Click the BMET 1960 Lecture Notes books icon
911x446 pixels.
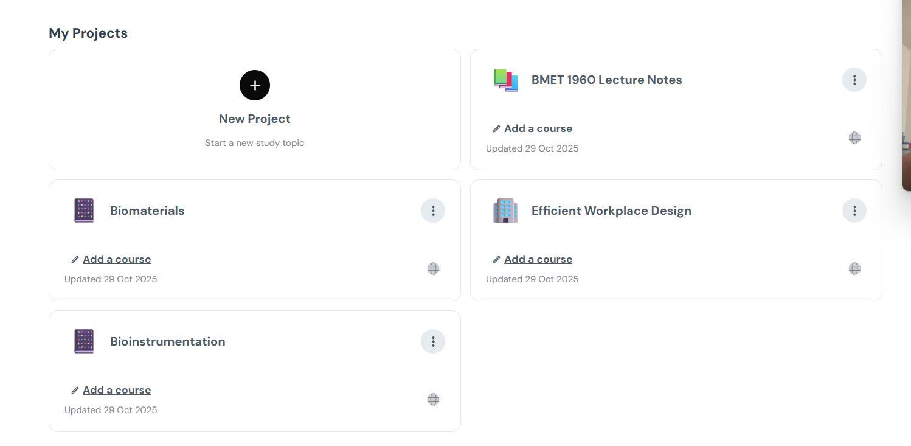[505, 80]
